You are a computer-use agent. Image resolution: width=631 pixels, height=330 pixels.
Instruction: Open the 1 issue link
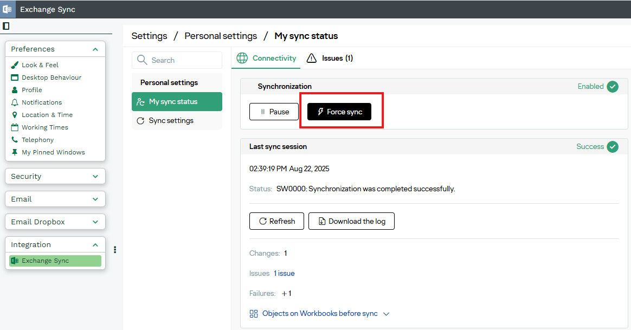[x=284, y=274]
